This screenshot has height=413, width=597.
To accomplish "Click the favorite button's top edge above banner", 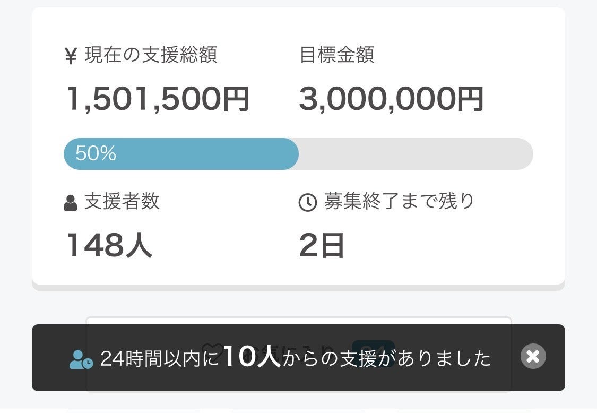I will click(x=298, y=320).
